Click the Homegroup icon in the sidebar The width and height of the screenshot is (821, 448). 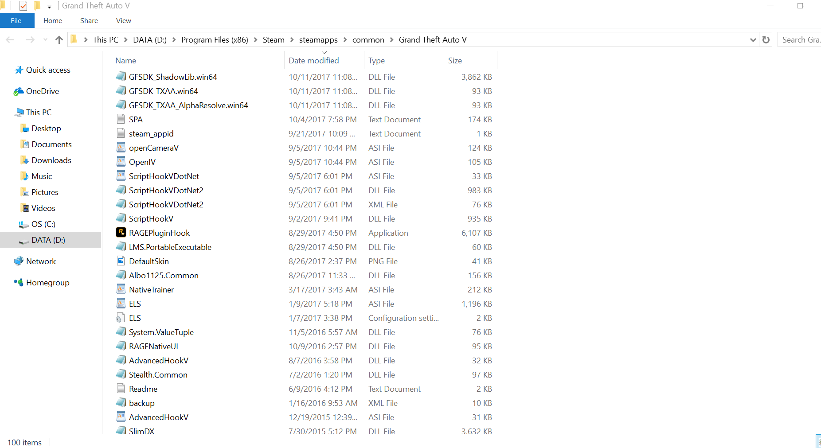point(19,282)
